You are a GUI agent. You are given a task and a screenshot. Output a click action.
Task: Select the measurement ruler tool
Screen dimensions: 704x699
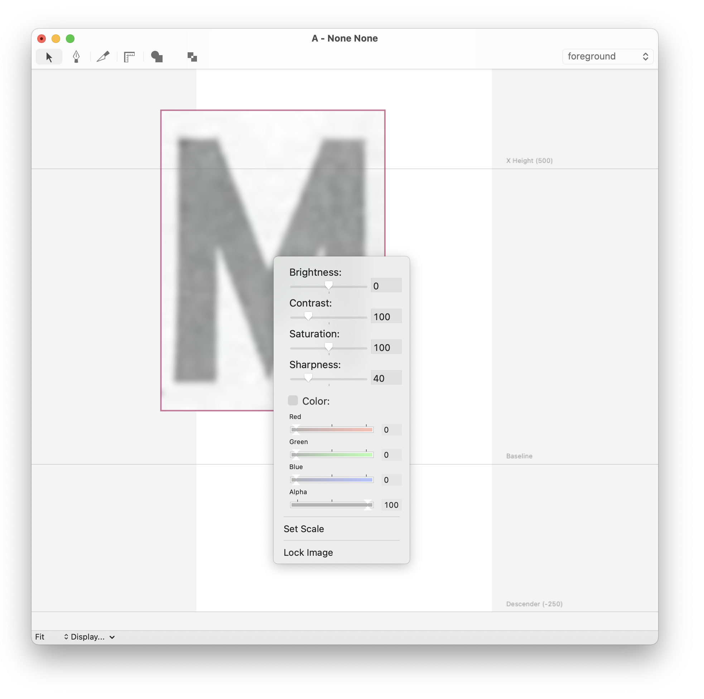[x=129, y=57]
